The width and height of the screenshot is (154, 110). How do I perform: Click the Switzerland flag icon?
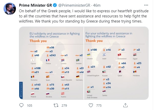pyautogui.click(x=119, y=55)
